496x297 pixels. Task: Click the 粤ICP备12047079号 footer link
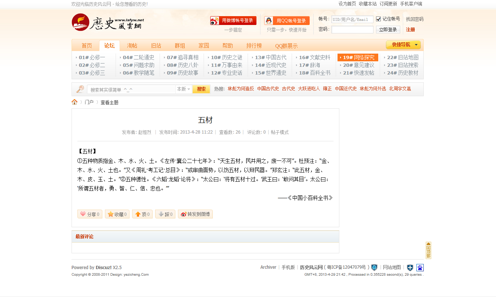pyautogui.click(x=347, y=267)
